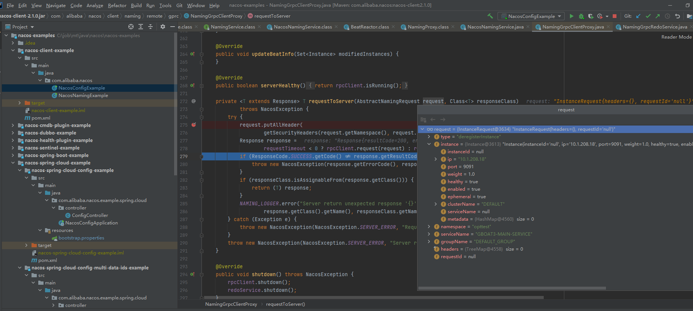Click requestToServer breadcrumb in navigation bar
The image size is (693, 311).
tap(272, 16)
